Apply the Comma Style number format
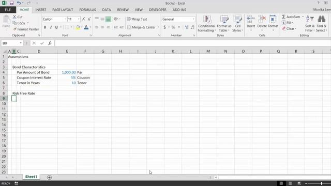The image size is (331, 186). 179,27
